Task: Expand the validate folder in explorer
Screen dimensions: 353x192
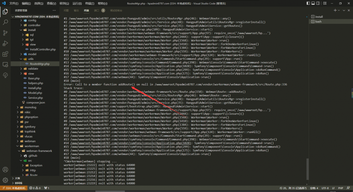Action: [x=33, y=69]
